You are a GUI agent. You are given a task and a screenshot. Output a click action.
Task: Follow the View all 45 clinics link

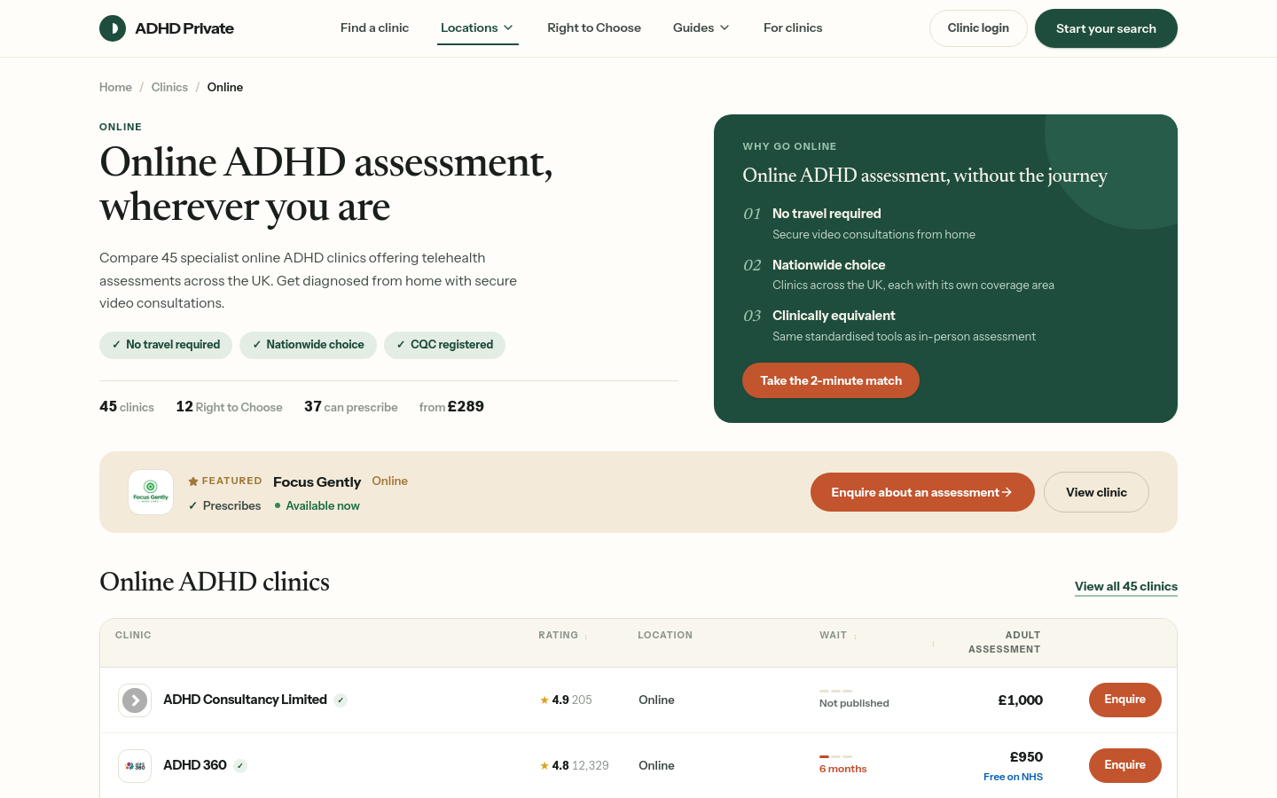coord(1126,587)
